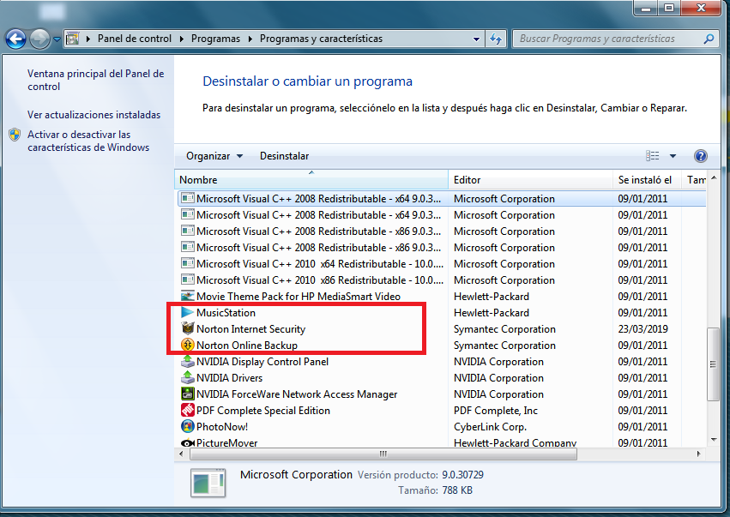Click NVIDIA ForceWare Network Access Manager icon
The height and width of the screenshot is (517, 730).
(x=188, y=394)
